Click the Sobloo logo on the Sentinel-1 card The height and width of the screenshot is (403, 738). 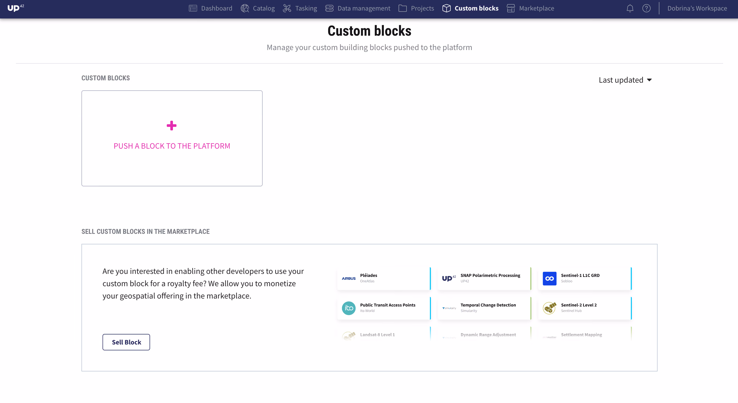(x=549, y=279)
